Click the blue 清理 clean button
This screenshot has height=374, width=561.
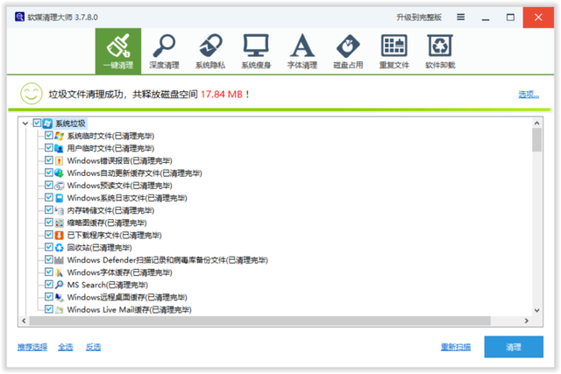(x=514, y=347)
